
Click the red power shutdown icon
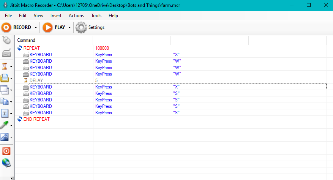(6, 151)
